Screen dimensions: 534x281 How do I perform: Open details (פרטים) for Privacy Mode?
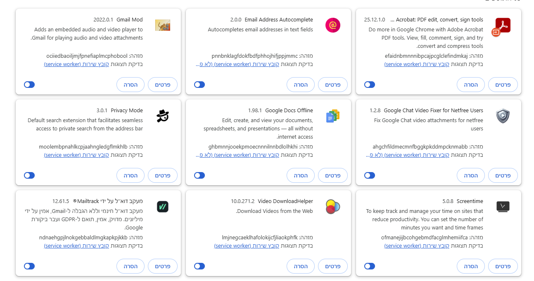[x=163, y=175]
